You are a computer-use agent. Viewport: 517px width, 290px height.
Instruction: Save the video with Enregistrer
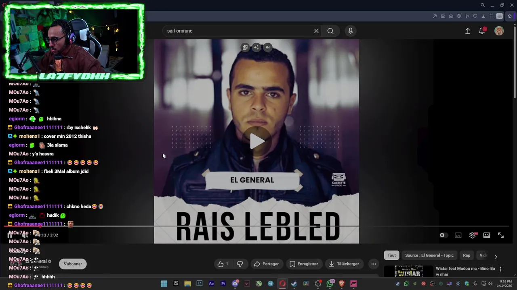[x=304, y=264]
